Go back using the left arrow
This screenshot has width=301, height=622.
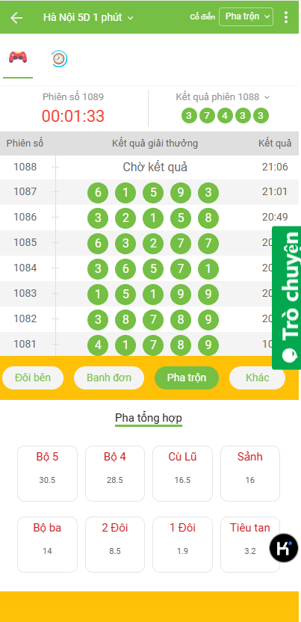coord(16,17)
